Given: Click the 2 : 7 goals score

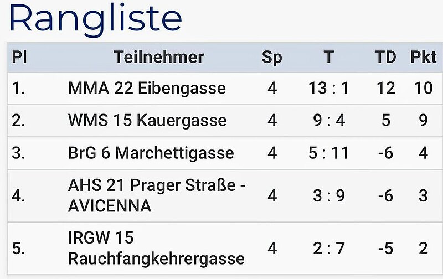Looking at the screenshot, I should (x=329, y=248).
